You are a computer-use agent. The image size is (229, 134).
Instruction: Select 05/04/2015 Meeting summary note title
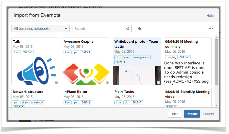[x=181, y=44]
